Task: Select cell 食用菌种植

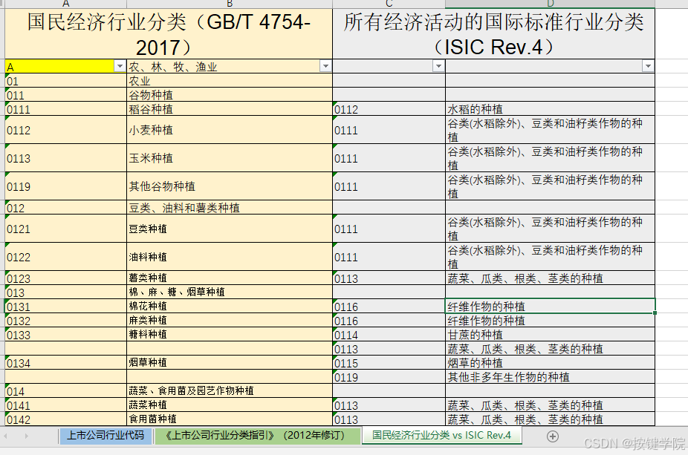Action: [230, 419]
